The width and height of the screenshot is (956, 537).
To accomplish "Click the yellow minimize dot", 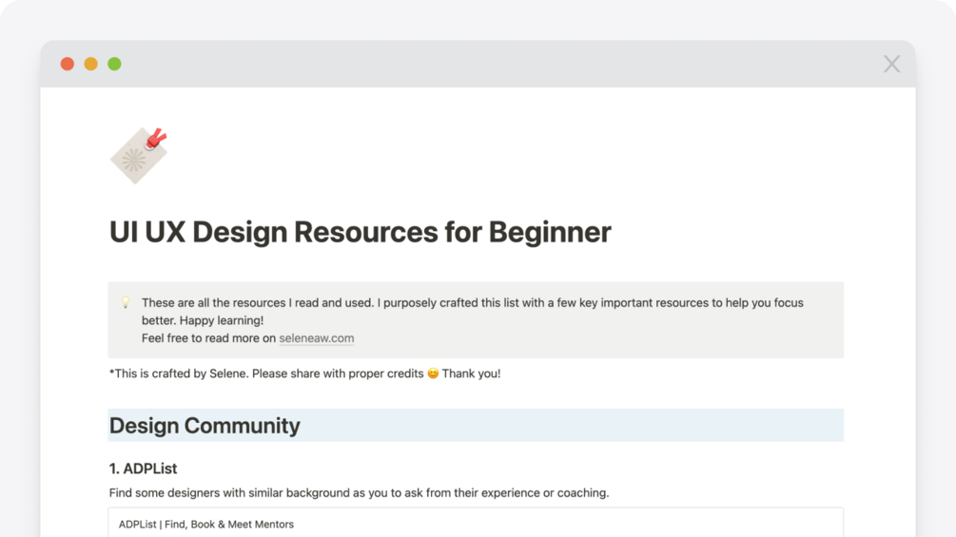I will click(90, 64).
